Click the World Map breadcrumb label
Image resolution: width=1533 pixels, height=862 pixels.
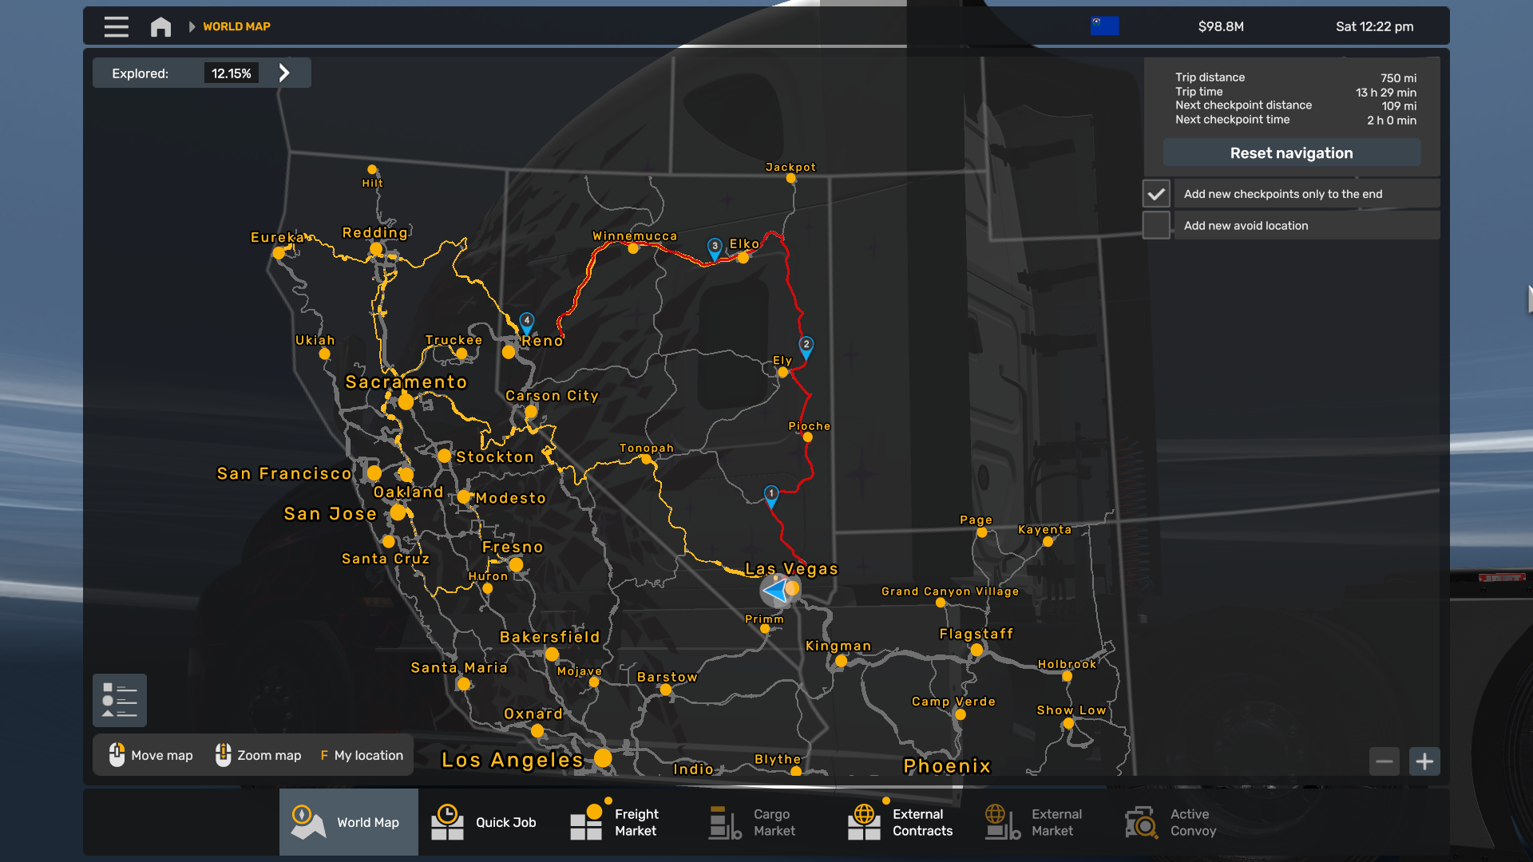[x=236, y=26]
